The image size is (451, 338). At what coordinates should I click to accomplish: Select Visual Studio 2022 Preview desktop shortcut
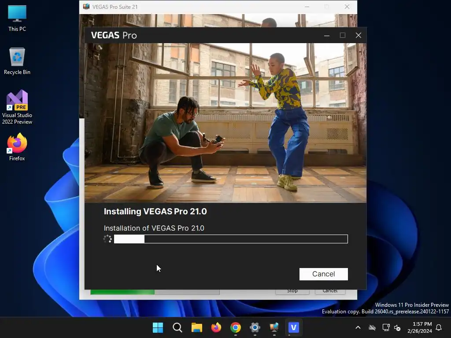[17, 107]
